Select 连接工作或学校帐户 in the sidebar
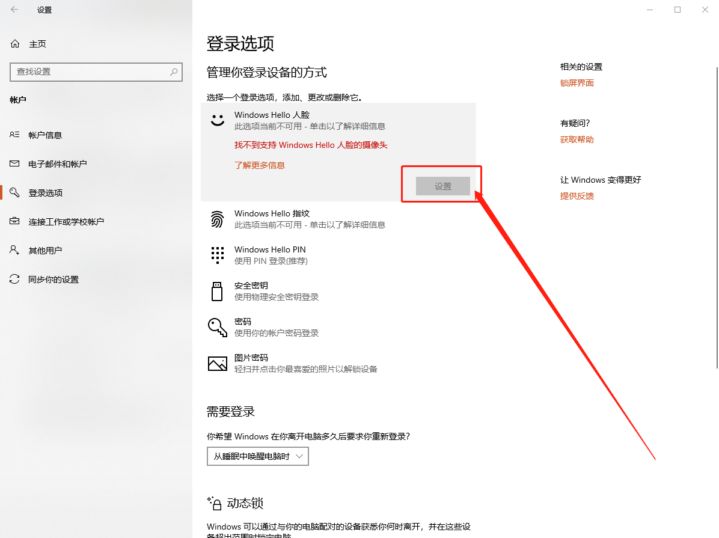This screenshot has width=719, height=538. point(66,221)
